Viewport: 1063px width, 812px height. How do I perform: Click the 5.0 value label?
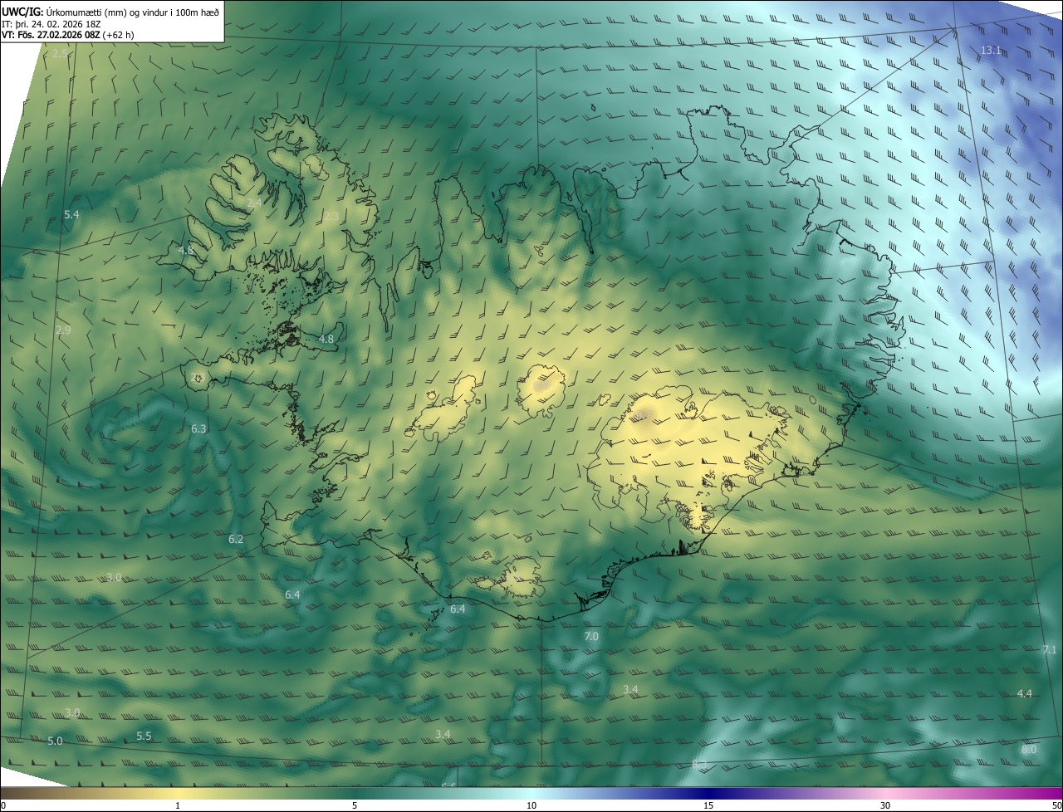coord(55,741)
